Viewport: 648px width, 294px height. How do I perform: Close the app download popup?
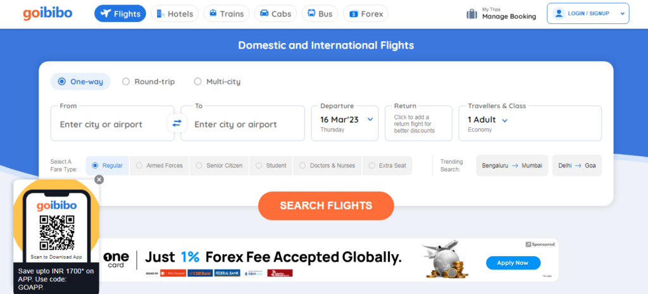click(x=99, y=180)
